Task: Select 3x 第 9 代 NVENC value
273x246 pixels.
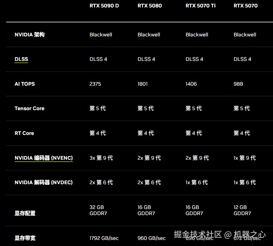Action: click(x=101, y=158)
